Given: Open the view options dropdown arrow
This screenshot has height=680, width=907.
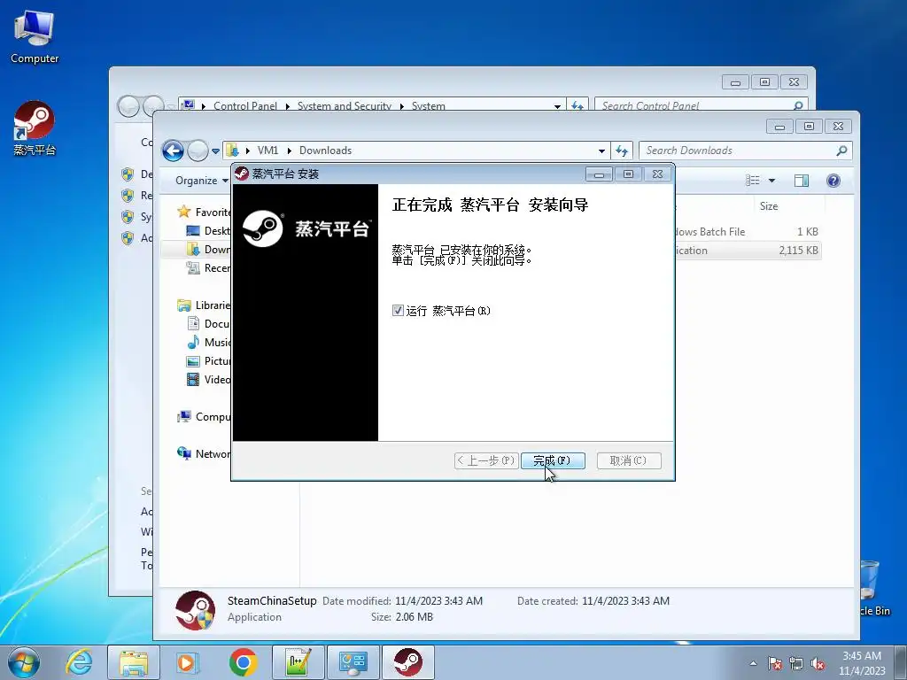Looking at the screenshot, I should click(771, 181).
